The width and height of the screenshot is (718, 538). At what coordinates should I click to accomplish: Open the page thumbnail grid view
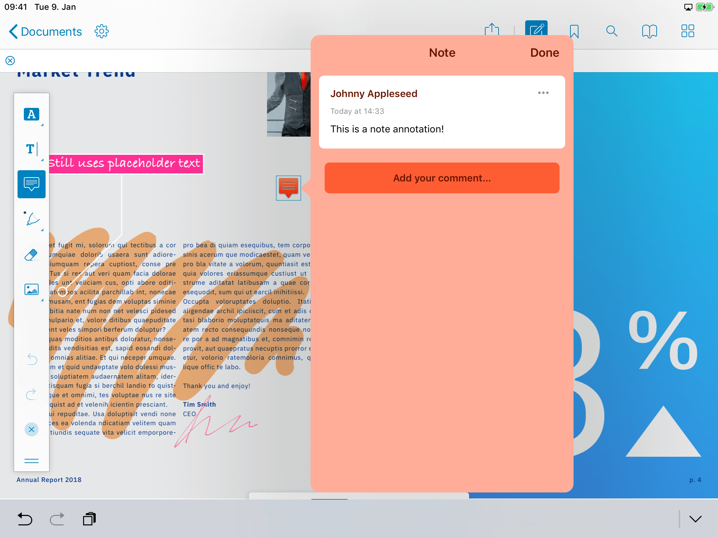(687, 31)
